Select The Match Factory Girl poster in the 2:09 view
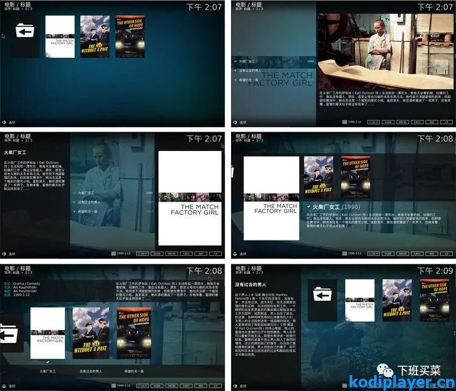The width and height of the screenshot is (456, 391). (360, 300)
